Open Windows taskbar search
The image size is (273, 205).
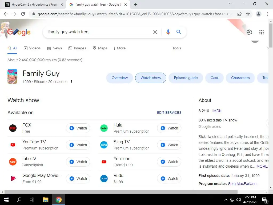tap(19, 200)
